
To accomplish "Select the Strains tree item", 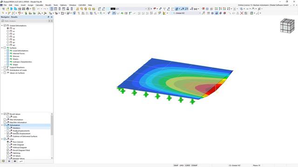I will pyautogui.click(x=15, y=59).
